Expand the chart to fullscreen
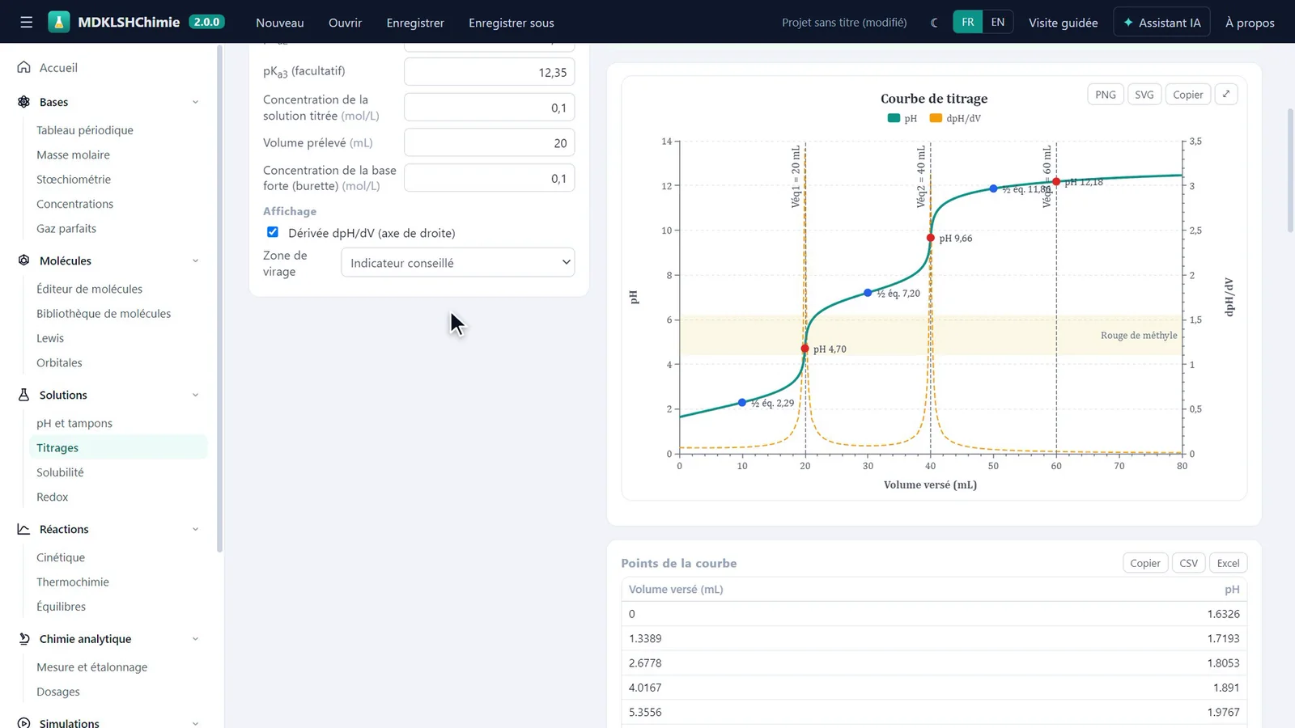Viewport: 1295px width, 728px height. point(1226,95)
